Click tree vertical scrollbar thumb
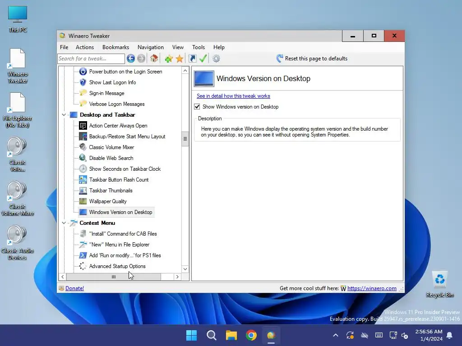Image resolution: width=462 pixels, height=346 pixels. pos(185,139)
